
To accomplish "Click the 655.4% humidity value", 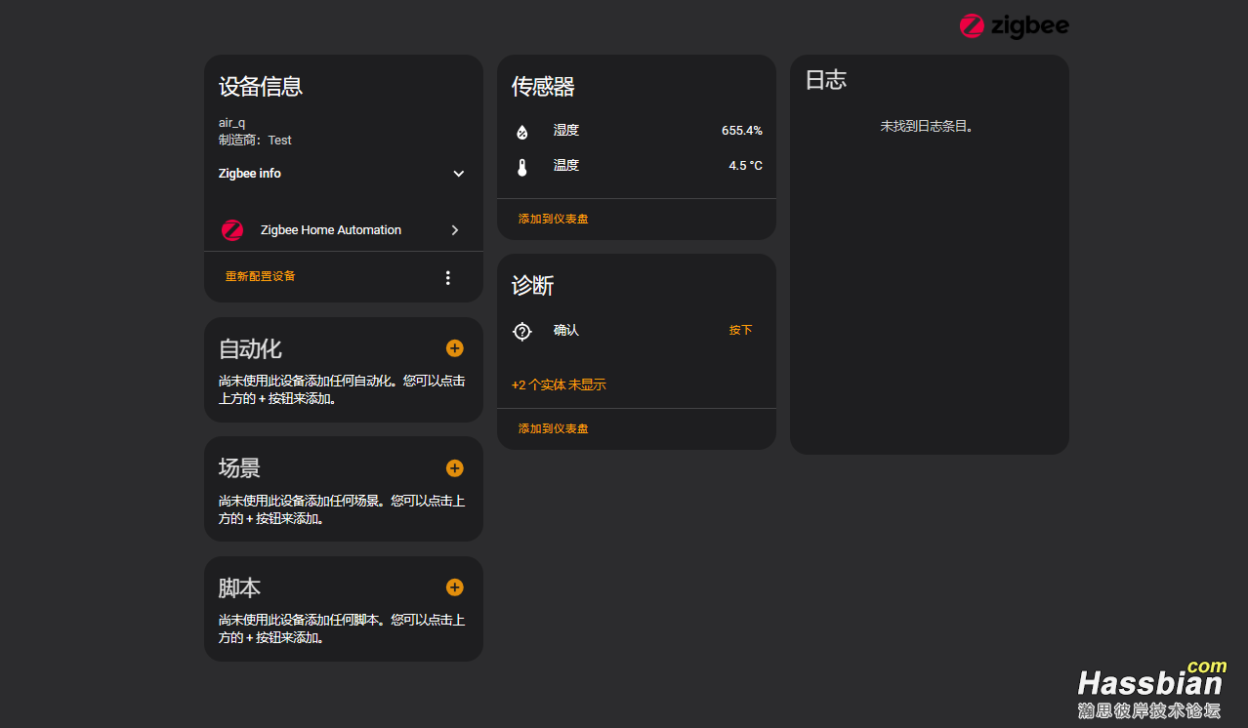I will coord(742,131).
